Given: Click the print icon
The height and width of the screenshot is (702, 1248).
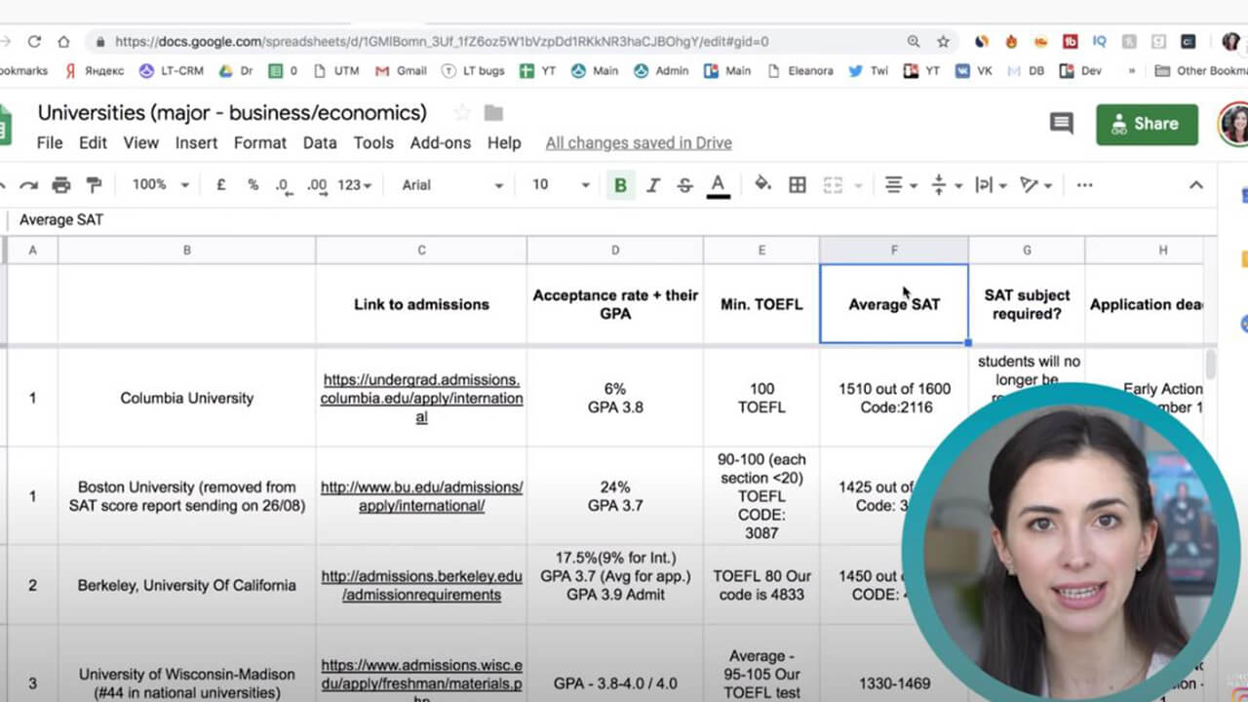Looking at the screenshot, I should pos(61,185).
